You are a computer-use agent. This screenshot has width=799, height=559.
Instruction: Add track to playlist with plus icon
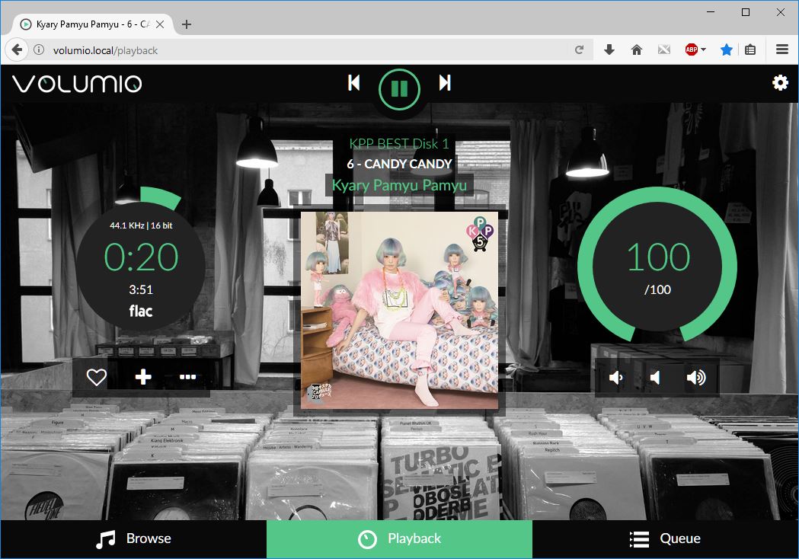[143, 377]
